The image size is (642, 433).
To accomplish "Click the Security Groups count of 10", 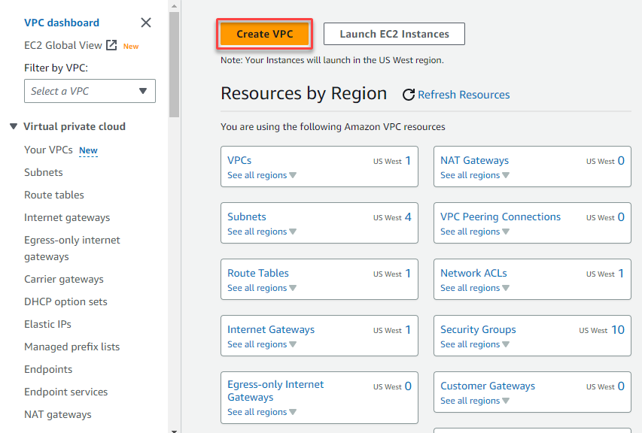I will 618,329.
